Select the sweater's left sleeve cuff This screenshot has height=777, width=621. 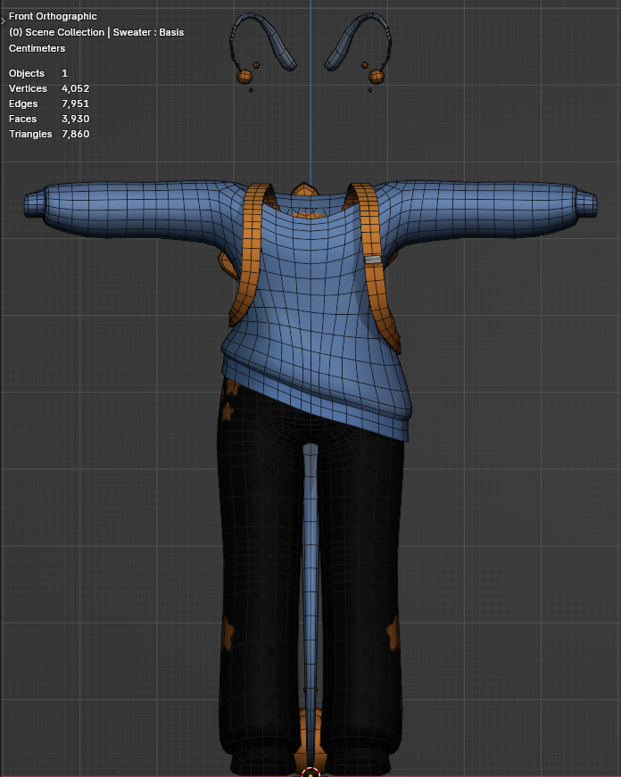[x=34, y=204]
